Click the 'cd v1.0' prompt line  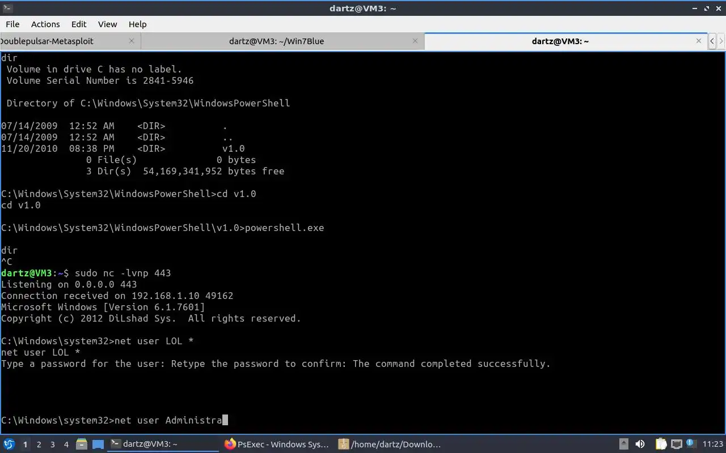[x=128, y=194]
